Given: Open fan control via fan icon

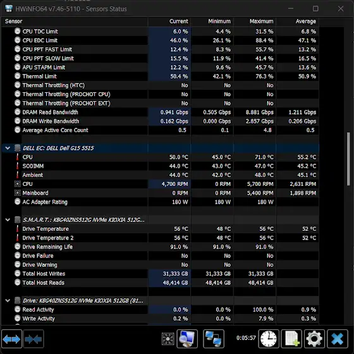Looking at the screenshot, I should [168, 339].
